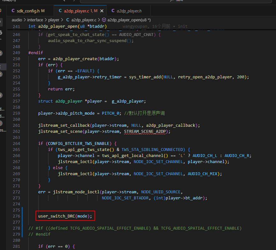
Task: Click the #endif directive on line 249
Action: coord(36,53)
